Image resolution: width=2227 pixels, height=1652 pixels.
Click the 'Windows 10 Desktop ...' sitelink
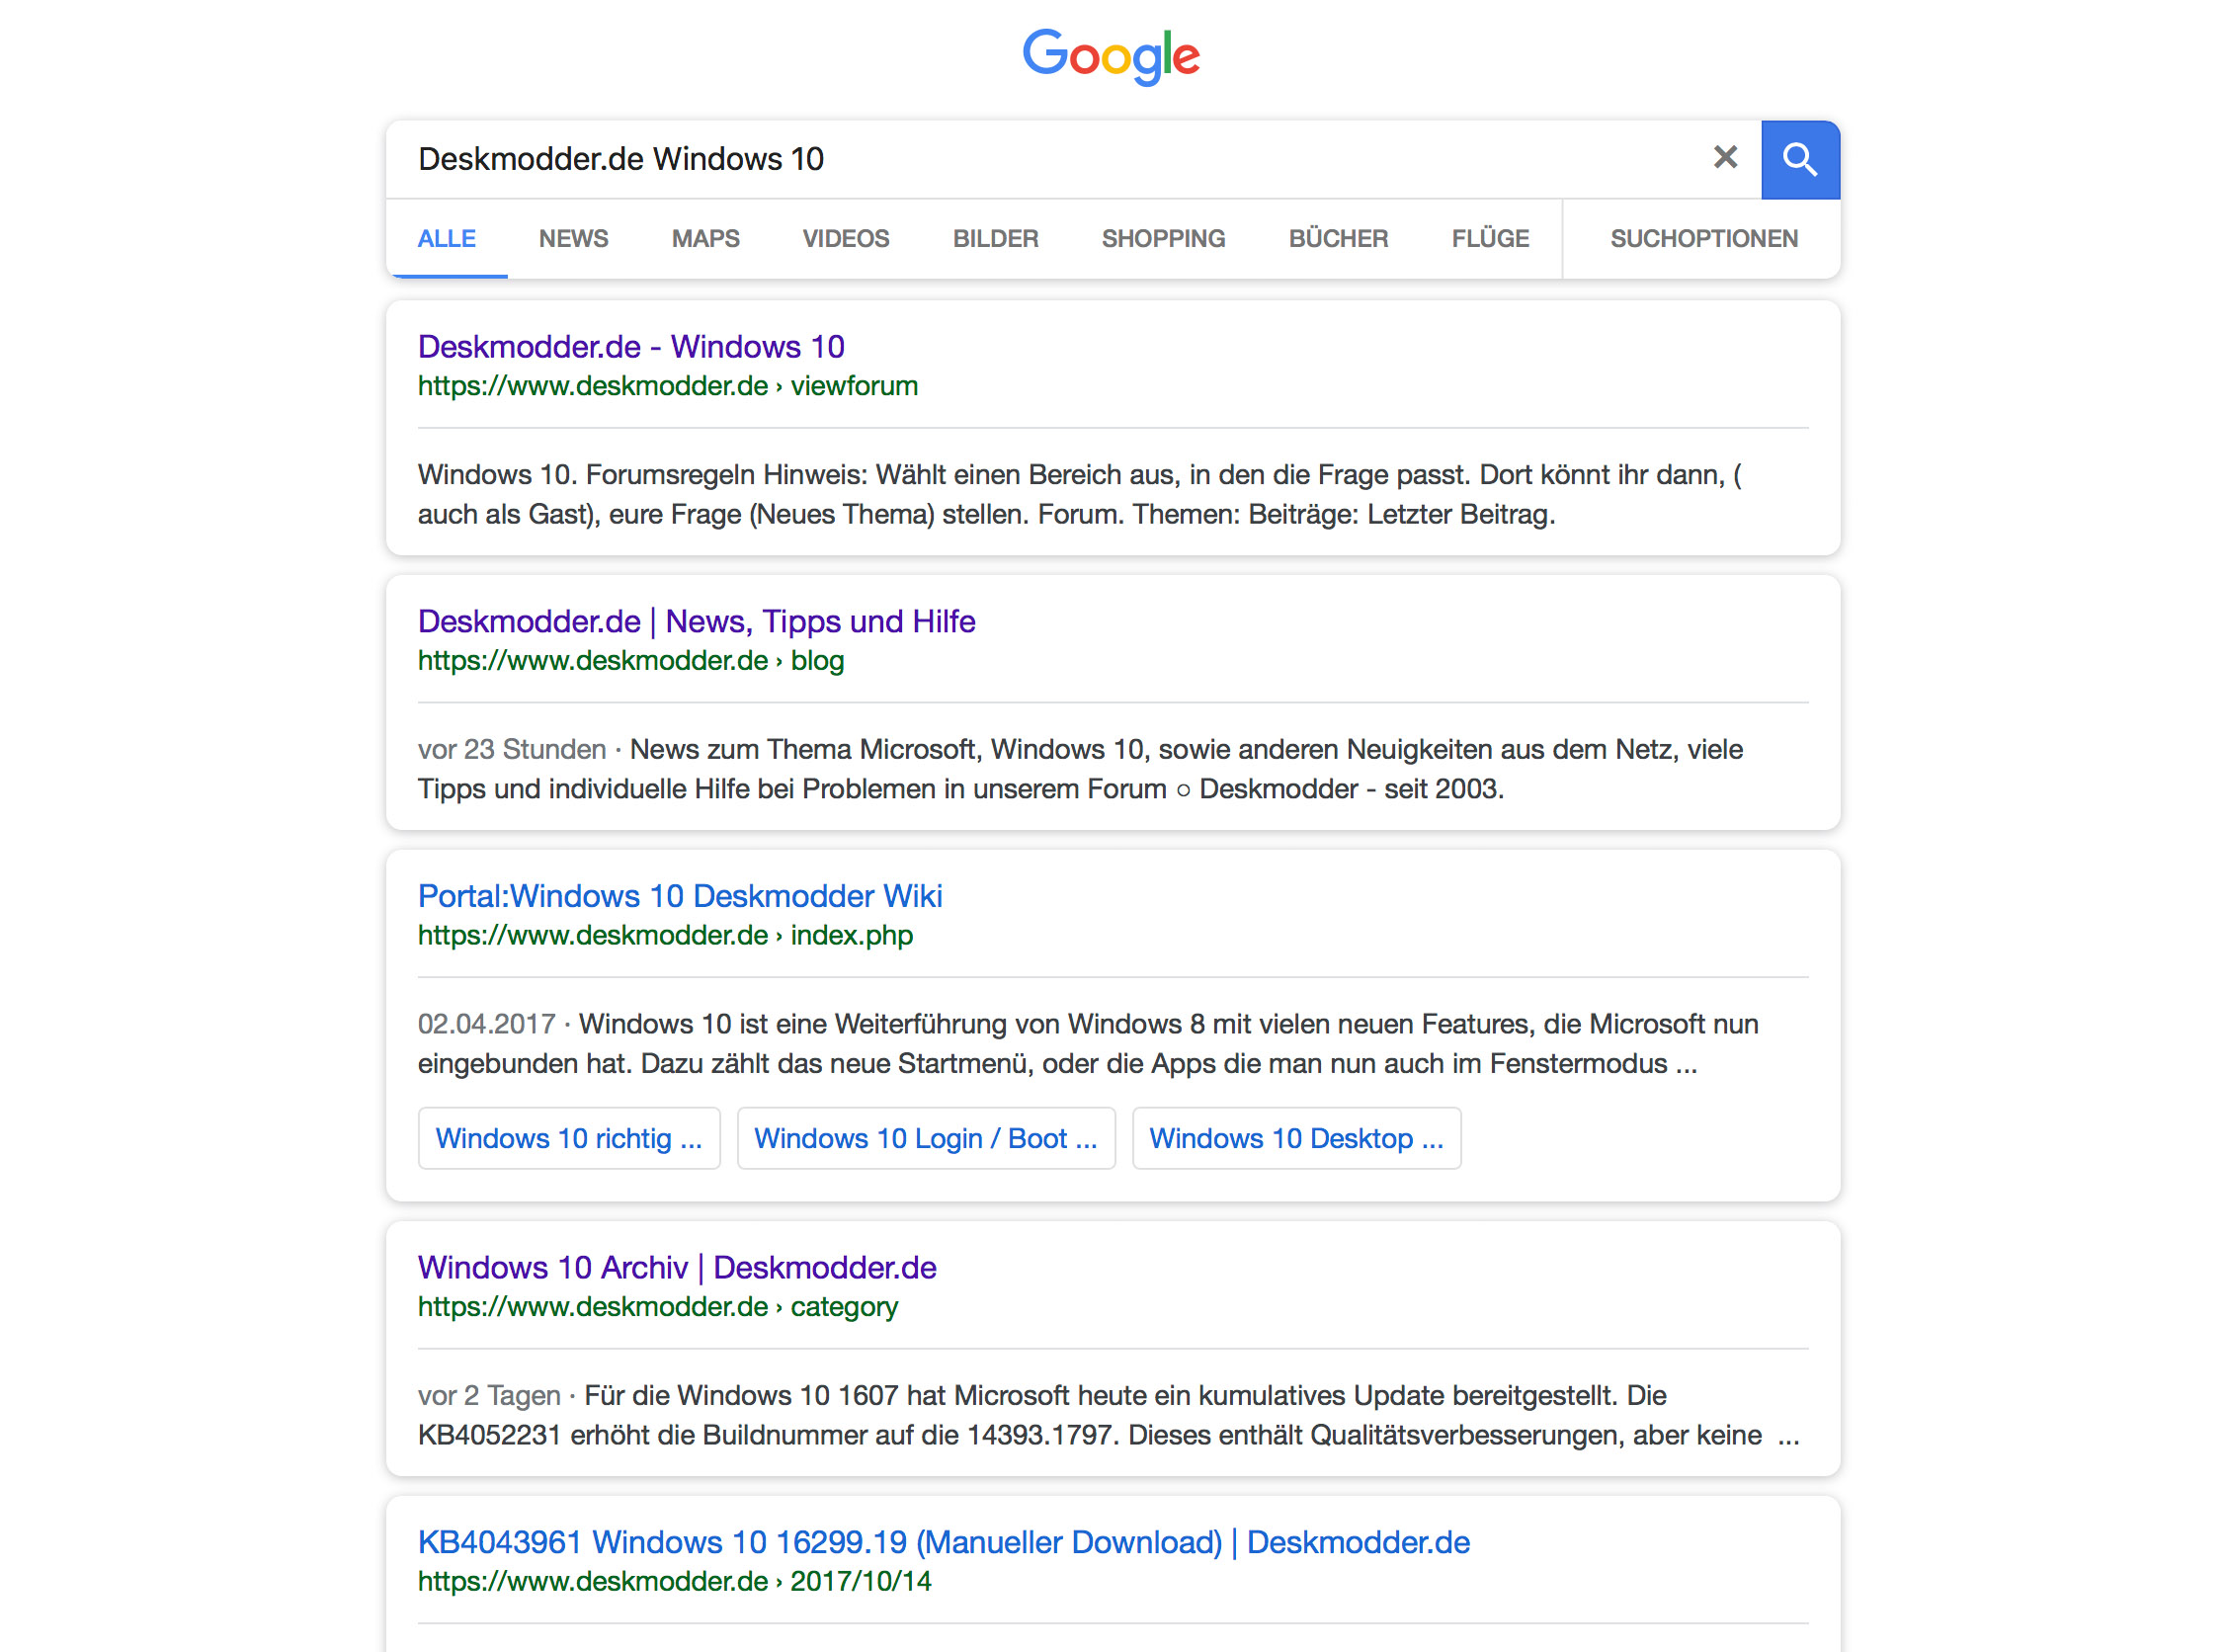click(1297, 1139)
